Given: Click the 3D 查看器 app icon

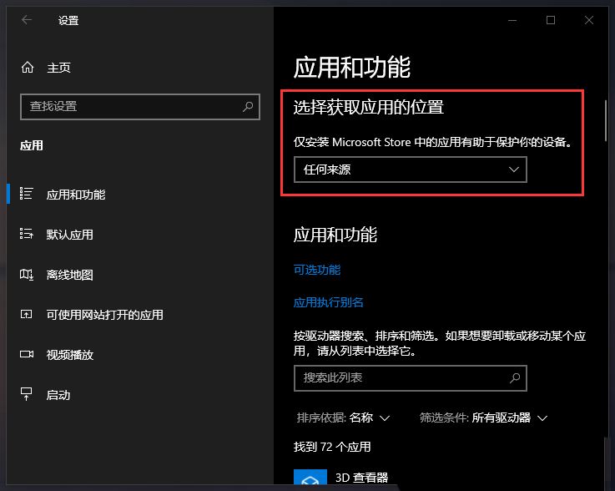Looking at the screenshot, I should [x=309, y=479].
